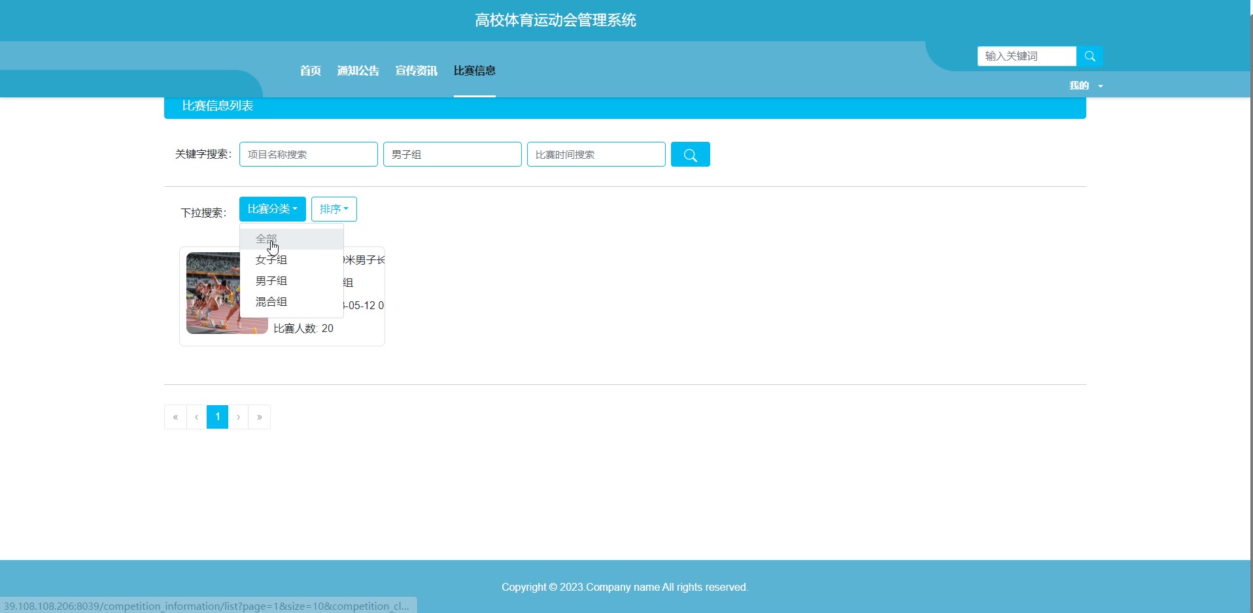This screenshot has height=613, width=1253.
Task: Open the 通知公告 navigation tab
Action: (x=358, y=71)
